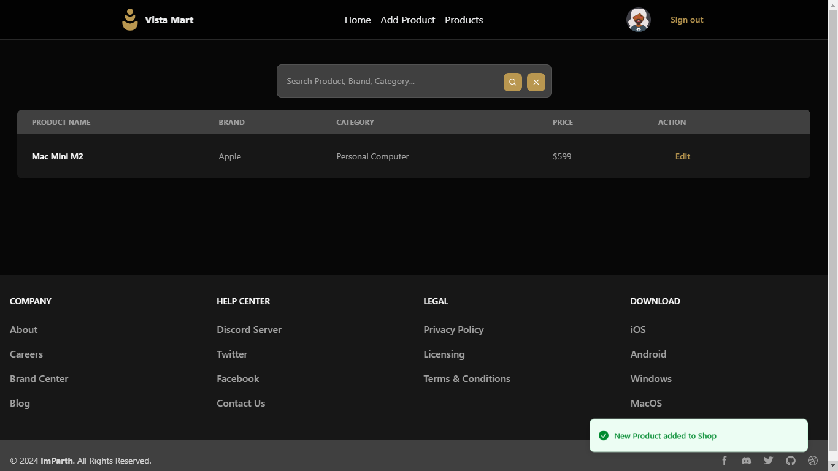Open the Android download link
This screenshot has height=471, width=838.
pos(648,354)
